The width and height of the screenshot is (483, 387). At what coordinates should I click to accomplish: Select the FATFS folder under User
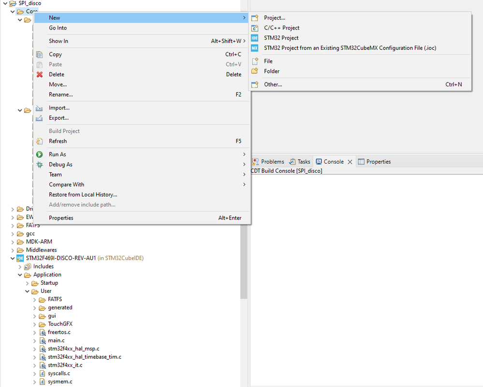(55, 299)
